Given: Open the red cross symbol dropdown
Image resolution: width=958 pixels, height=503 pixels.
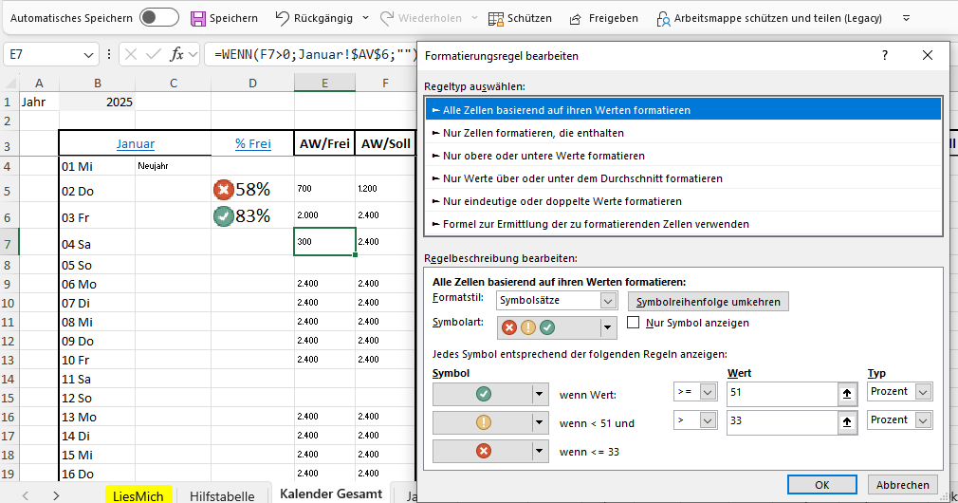Looking at the screenshot, I should click(x=539, y=451).
